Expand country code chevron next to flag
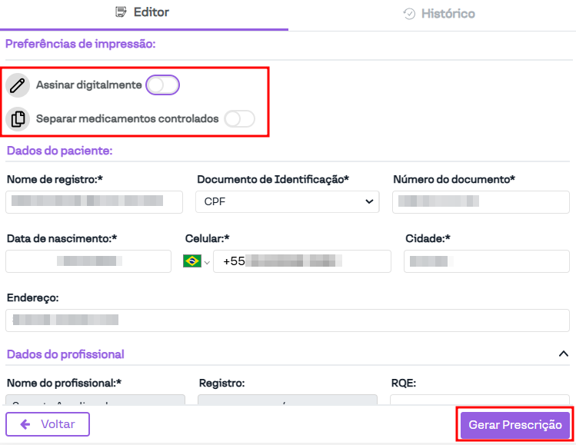576x445 pixels. point(206,262)
